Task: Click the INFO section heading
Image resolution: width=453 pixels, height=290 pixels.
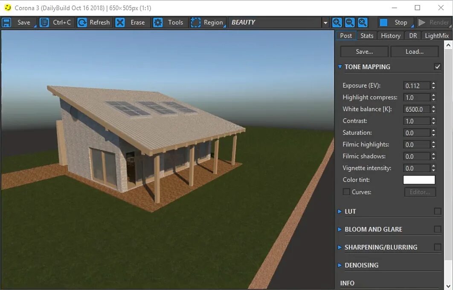Action: (347, 283)
